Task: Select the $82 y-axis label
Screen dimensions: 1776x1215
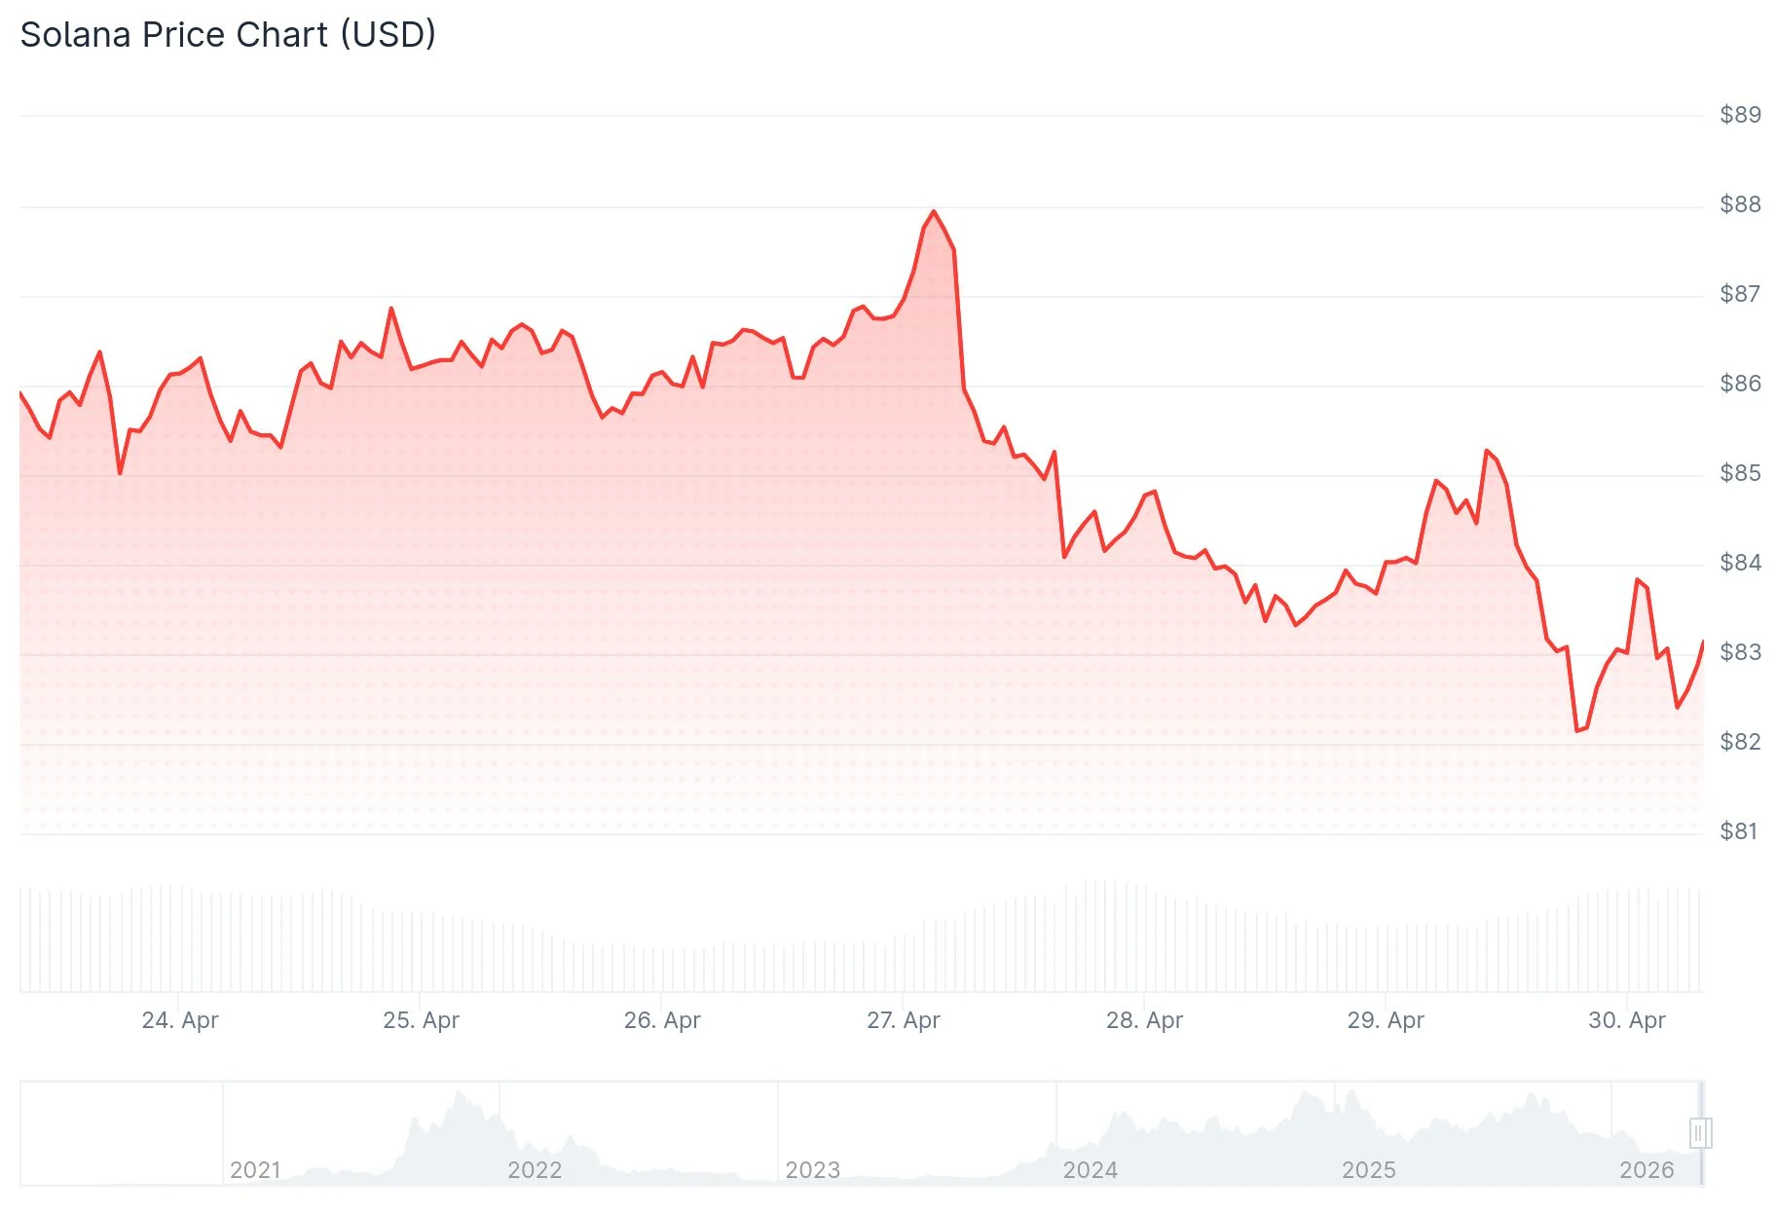Action: pyautogui.click(x=1740, y=742)
